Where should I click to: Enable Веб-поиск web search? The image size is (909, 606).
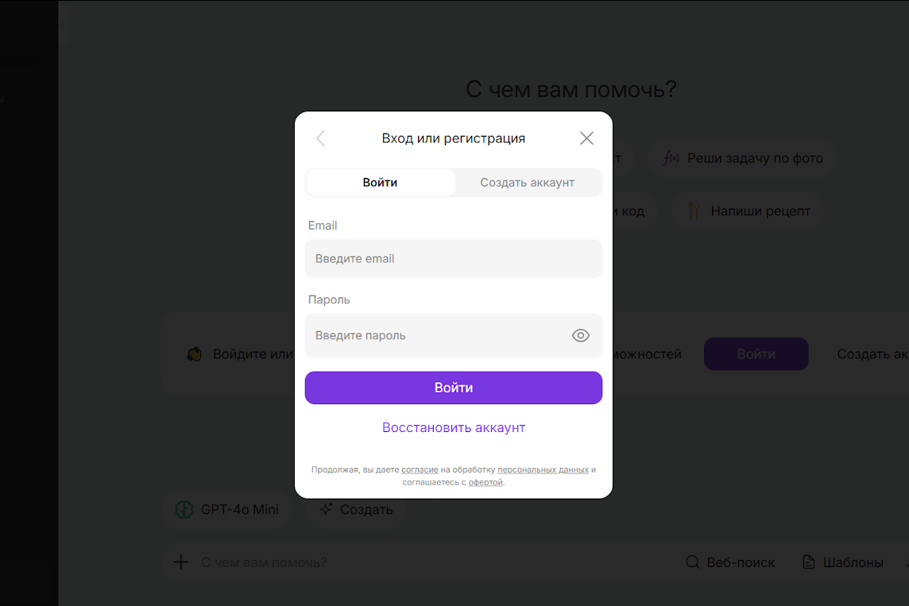tap(730, 562)
